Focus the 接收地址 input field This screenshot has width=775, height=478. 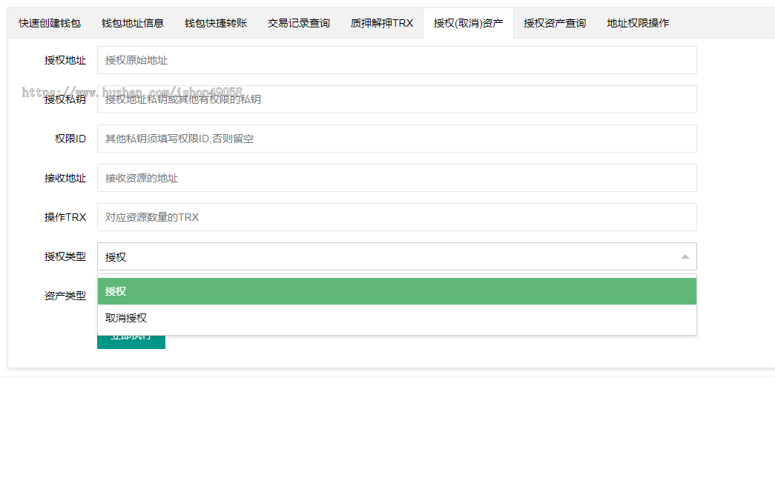click(x=397, y=178)
